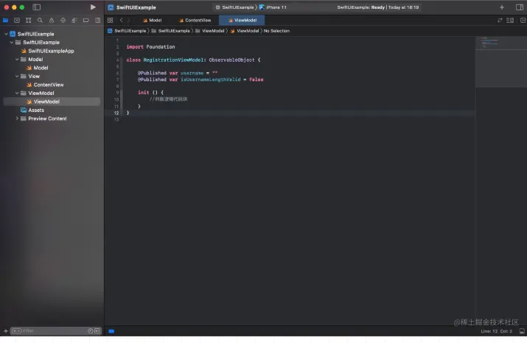The image size is (527, 343).
Task: Open the Issue navigator warning icon
Action: [x=52, y=21]
